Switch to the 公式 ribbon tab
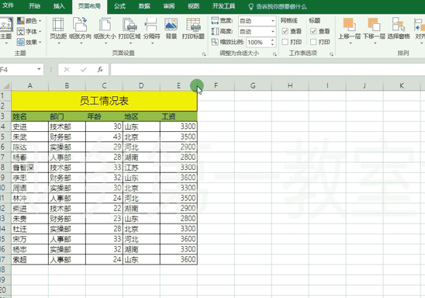425x298 pixels. (119, 6)
